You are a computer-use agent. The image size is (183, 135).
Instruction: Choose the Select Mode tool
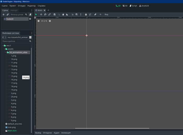(36, 14)
